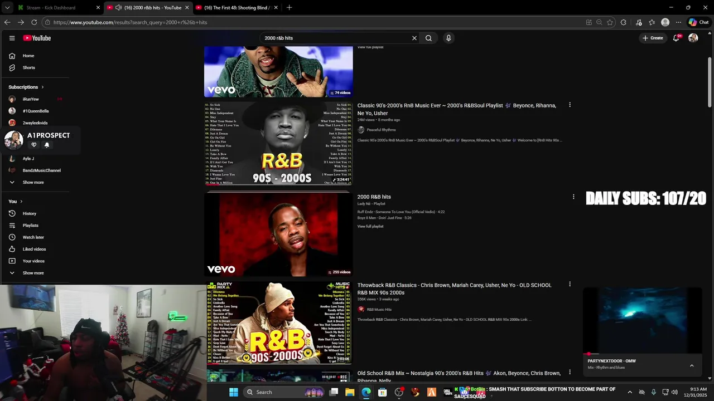Open the browser extensions puzzle icon
Screen dimensions: 714x401
point(623,22)
